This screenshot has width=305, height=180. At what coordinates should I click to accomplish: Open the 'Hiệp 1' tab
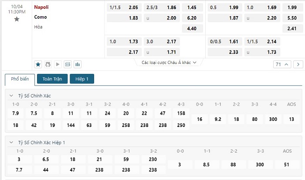[82, 79]
